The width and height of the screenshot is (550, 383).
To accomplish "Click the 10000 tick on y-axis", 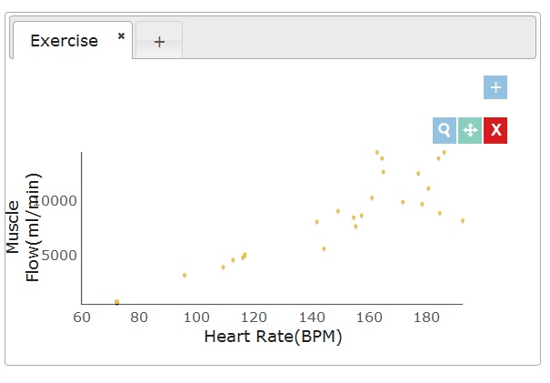I will 57,200.
